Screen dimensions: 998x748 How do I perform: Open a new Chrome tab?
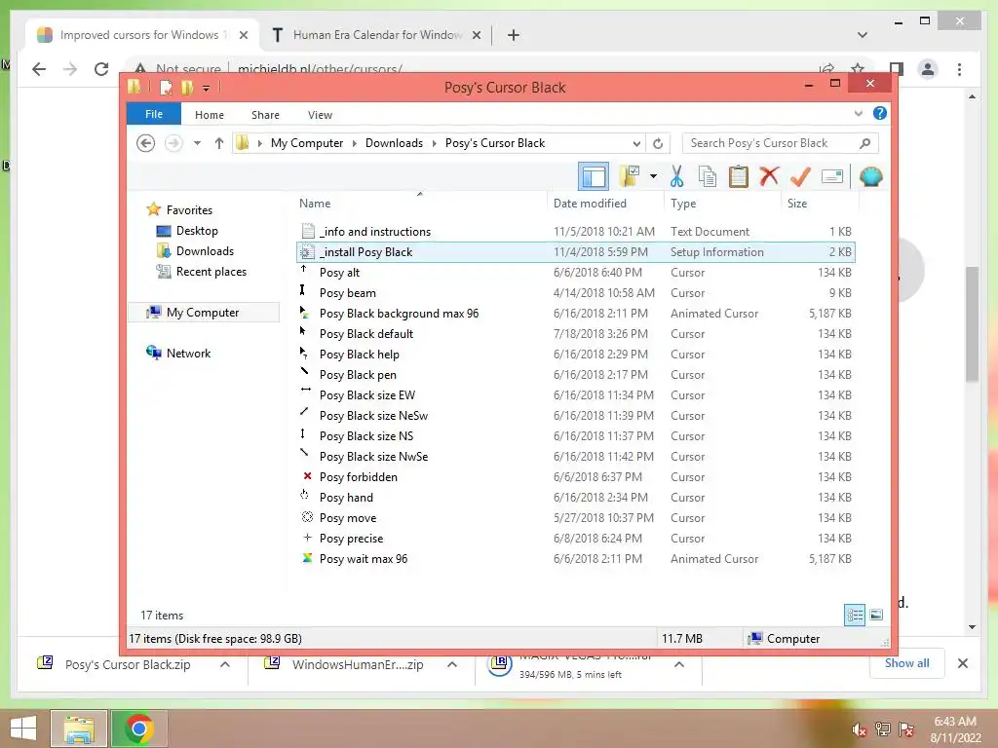click(514, 35)
